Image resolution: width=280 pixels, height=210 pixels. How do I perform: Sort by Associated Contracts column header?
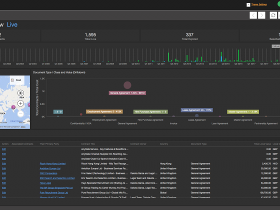point(22,144)
